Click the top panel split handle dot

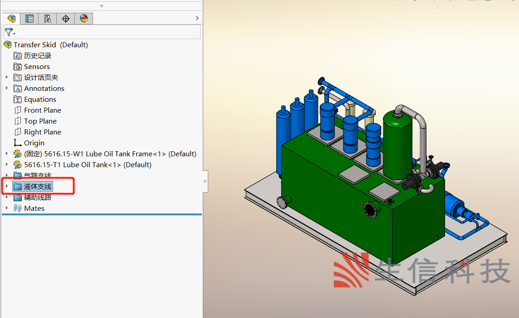click(x=102, y=5)
